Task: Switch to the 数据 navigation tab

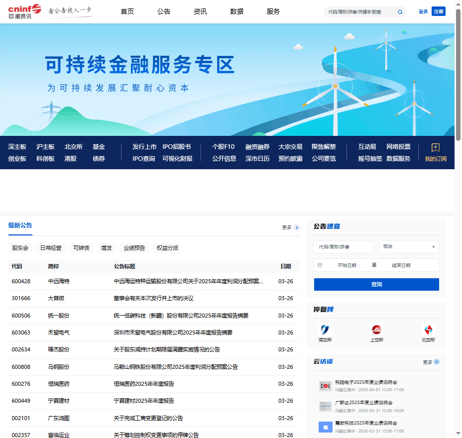Action: 236,11
